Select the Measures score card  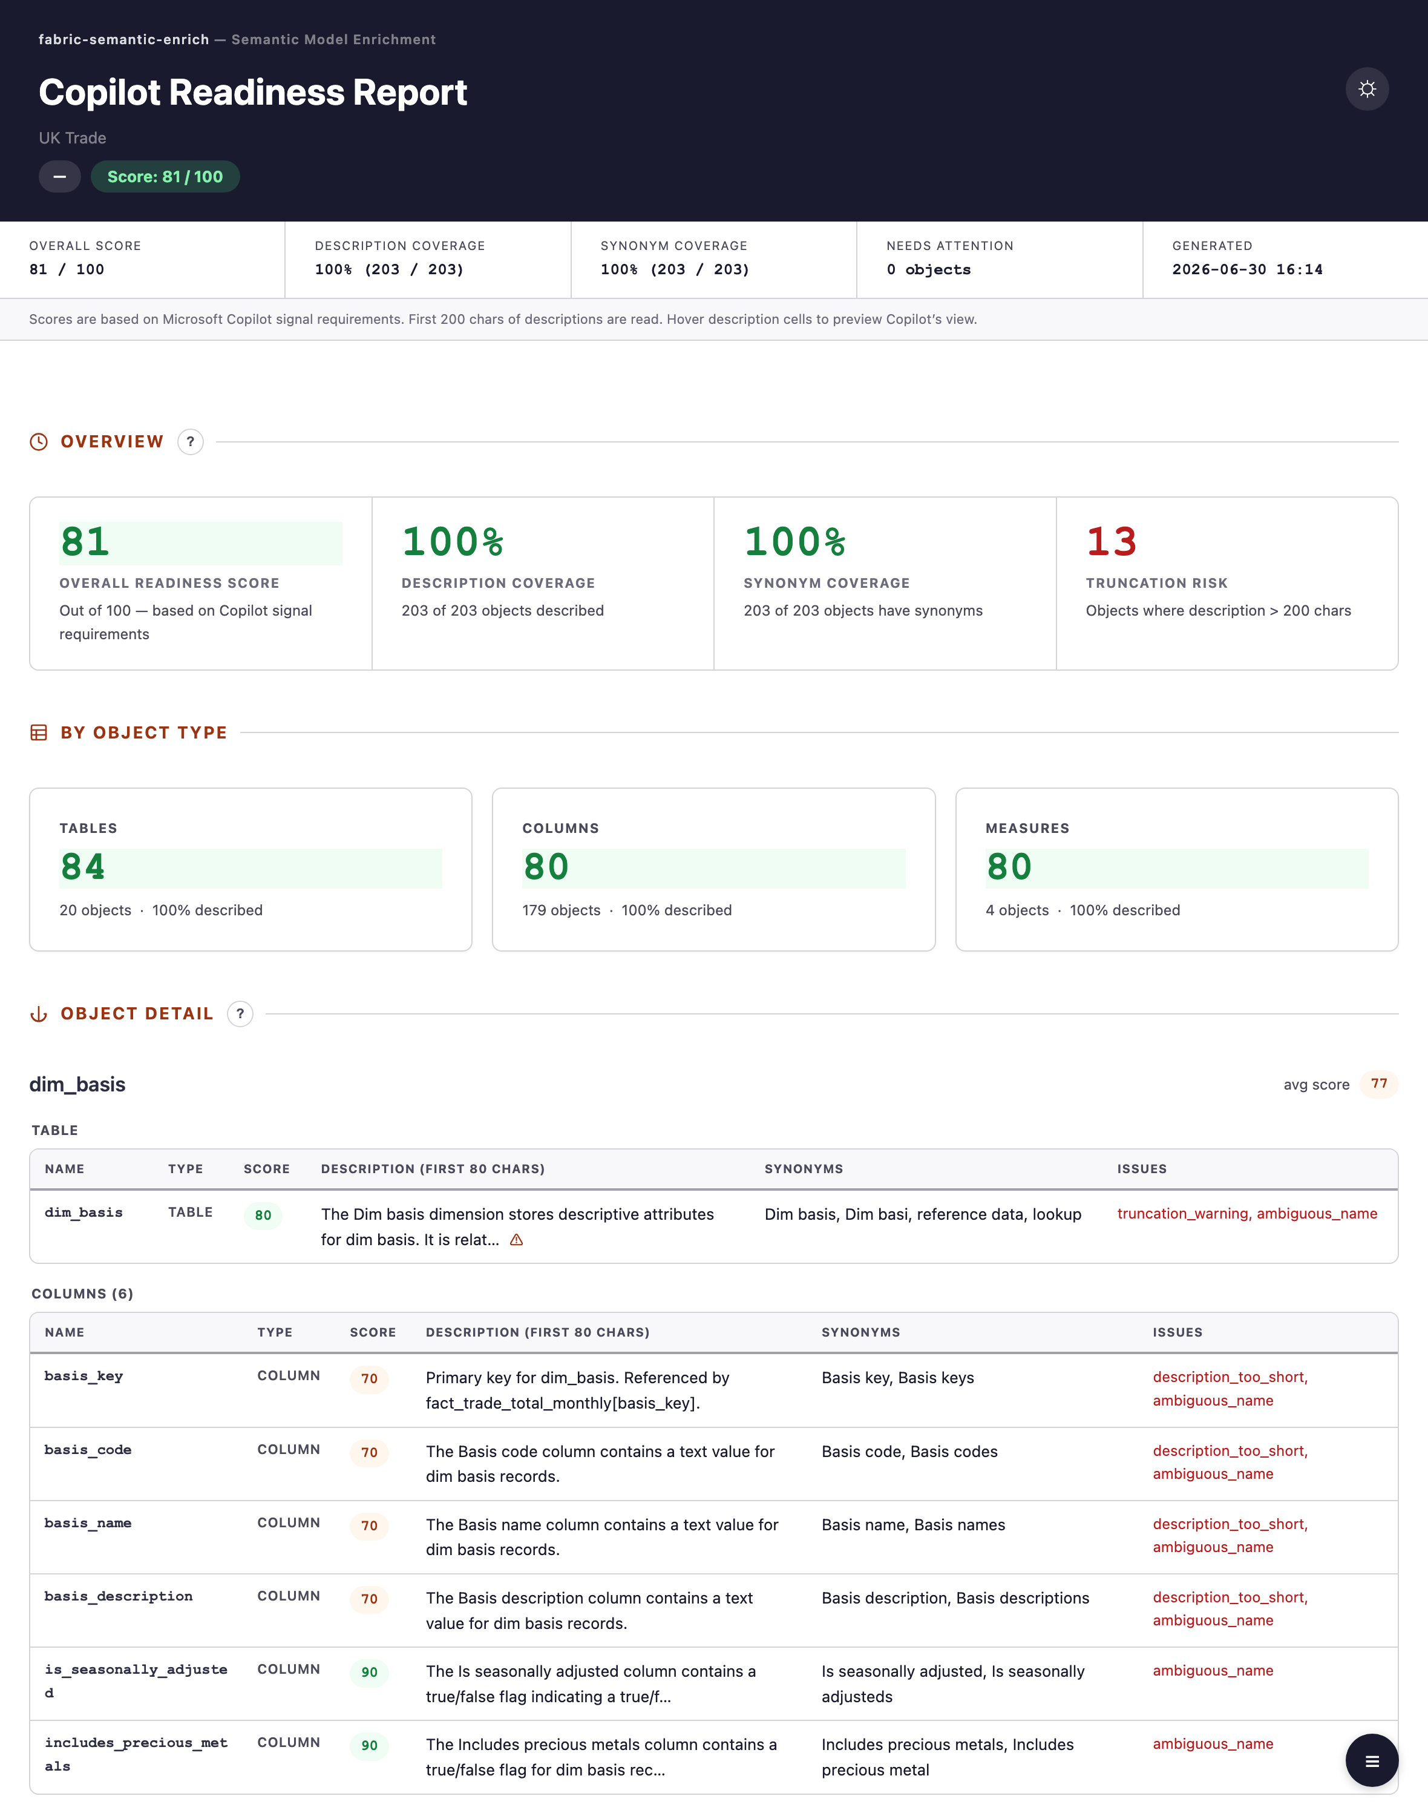tap(1176, 869)
